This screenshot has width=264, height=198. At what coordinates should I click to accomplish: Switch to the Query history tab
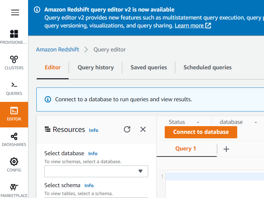pyautogui.click(x=96, y=67)
